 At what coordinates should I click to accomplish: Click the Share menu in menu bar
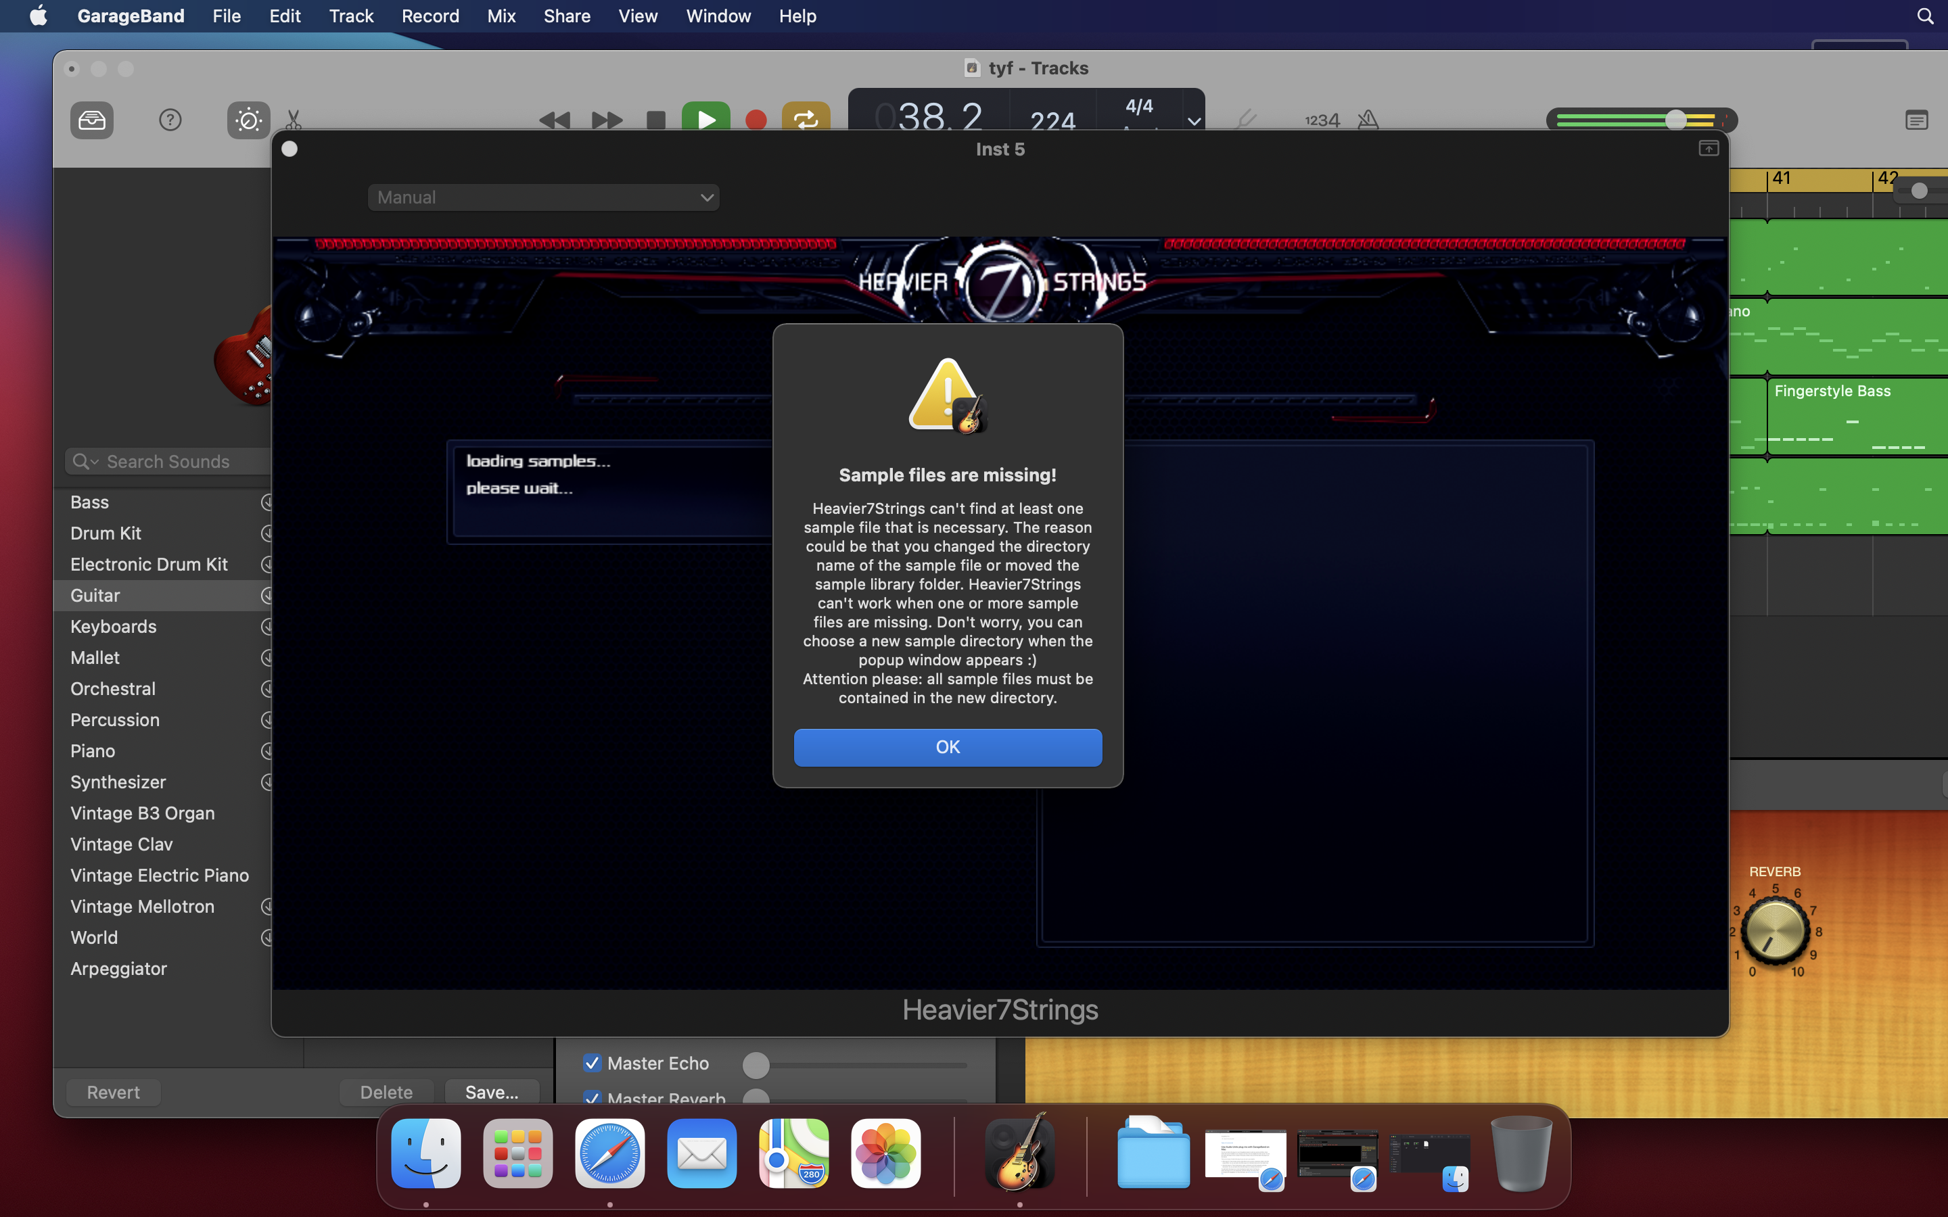(565, 16)
